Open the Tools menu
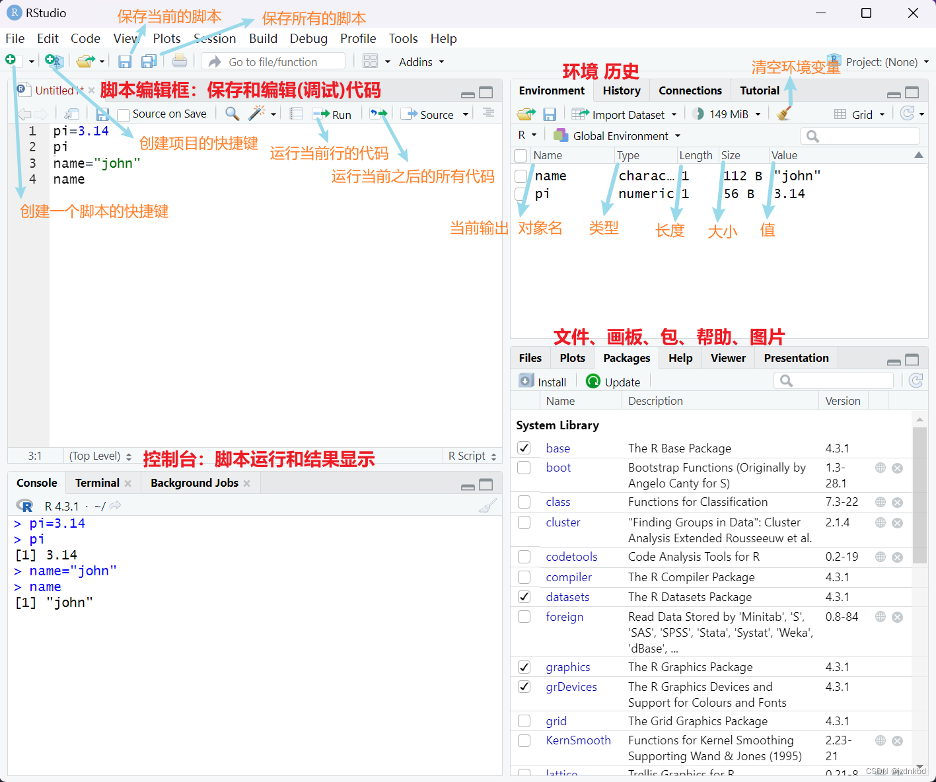Viewport: 936px width, 782px height. [x=403, y=38]
